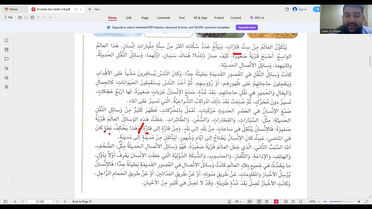Image resolution: width=372 pixels, height=209 pixels.
Task: Click the Upgrade now button
Action: pos(247,27)
